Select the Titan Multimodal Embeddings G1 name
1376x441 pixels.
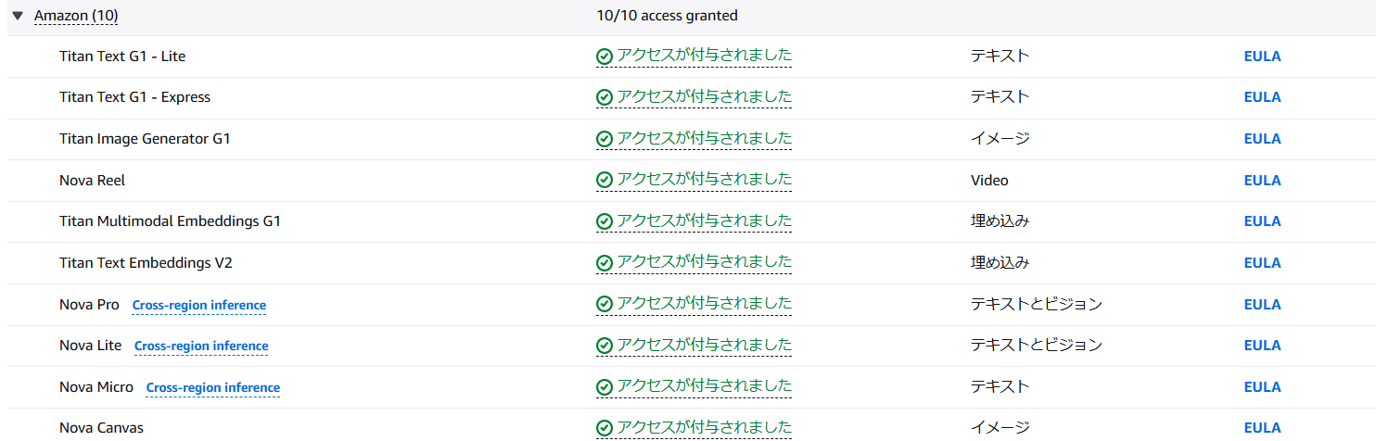(170, 221)
